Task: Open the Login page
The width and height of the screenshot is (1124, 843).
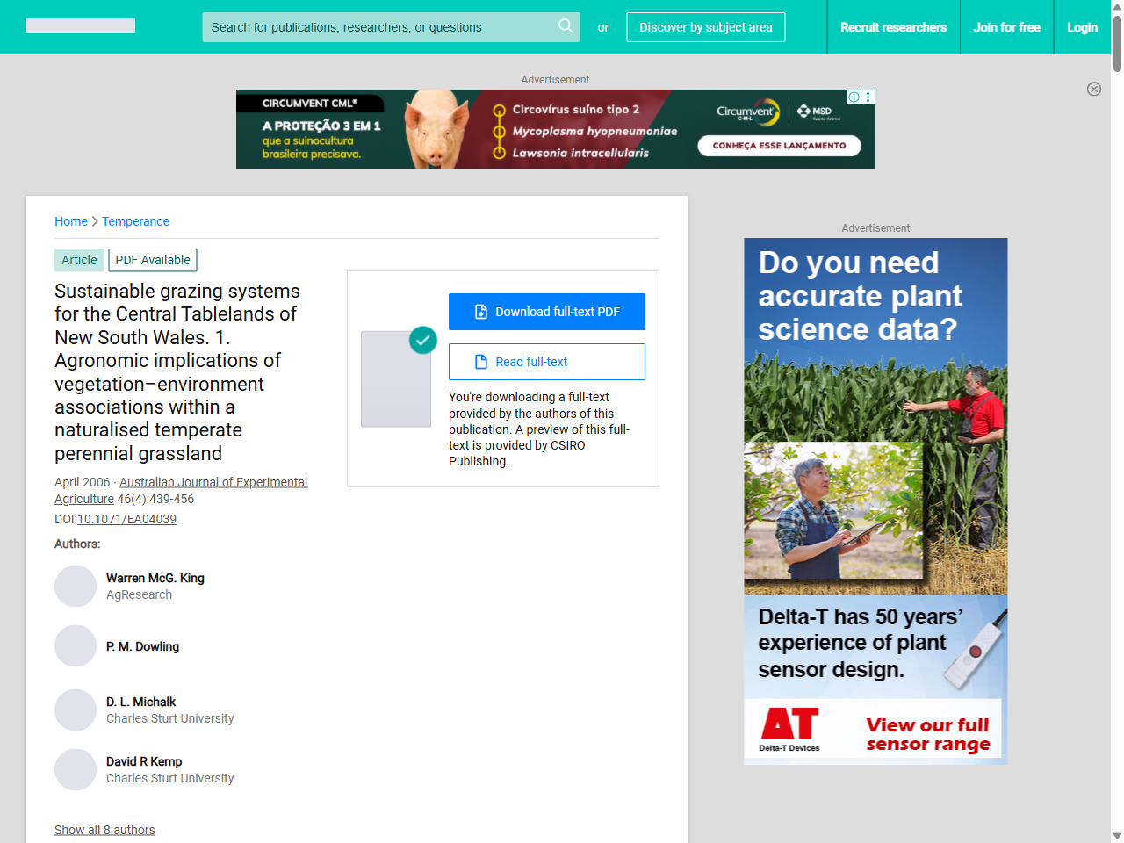Action: tap(1082, 27)
